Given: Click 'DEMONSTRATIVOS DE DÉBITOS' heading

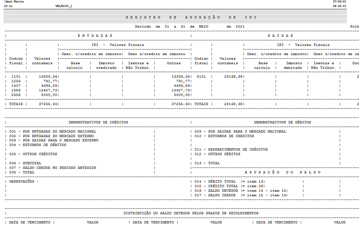Looking at the screenshot, I should tap(283, 122).
